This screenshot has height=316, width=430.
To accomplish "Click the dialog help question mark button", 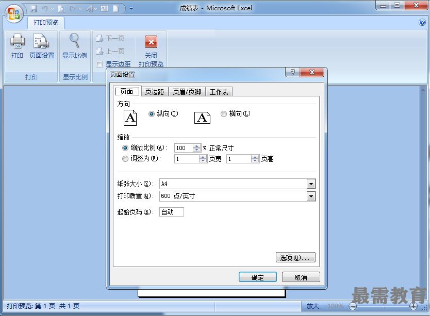I will (x=293, y=72).
